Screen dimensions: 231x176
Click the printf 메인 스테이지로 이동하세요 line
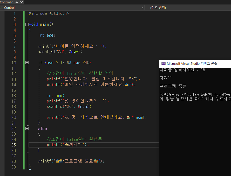(91, 85)
